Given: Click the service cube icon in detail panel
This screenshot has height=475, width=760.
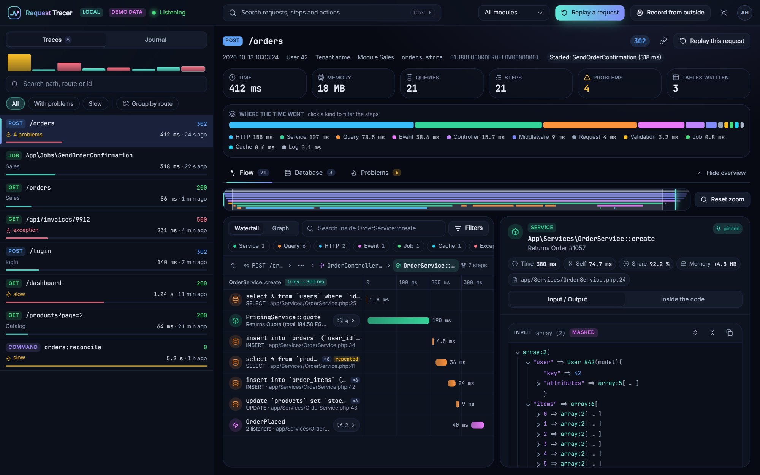Looking at the screenshot, I should tap(515, 231).
